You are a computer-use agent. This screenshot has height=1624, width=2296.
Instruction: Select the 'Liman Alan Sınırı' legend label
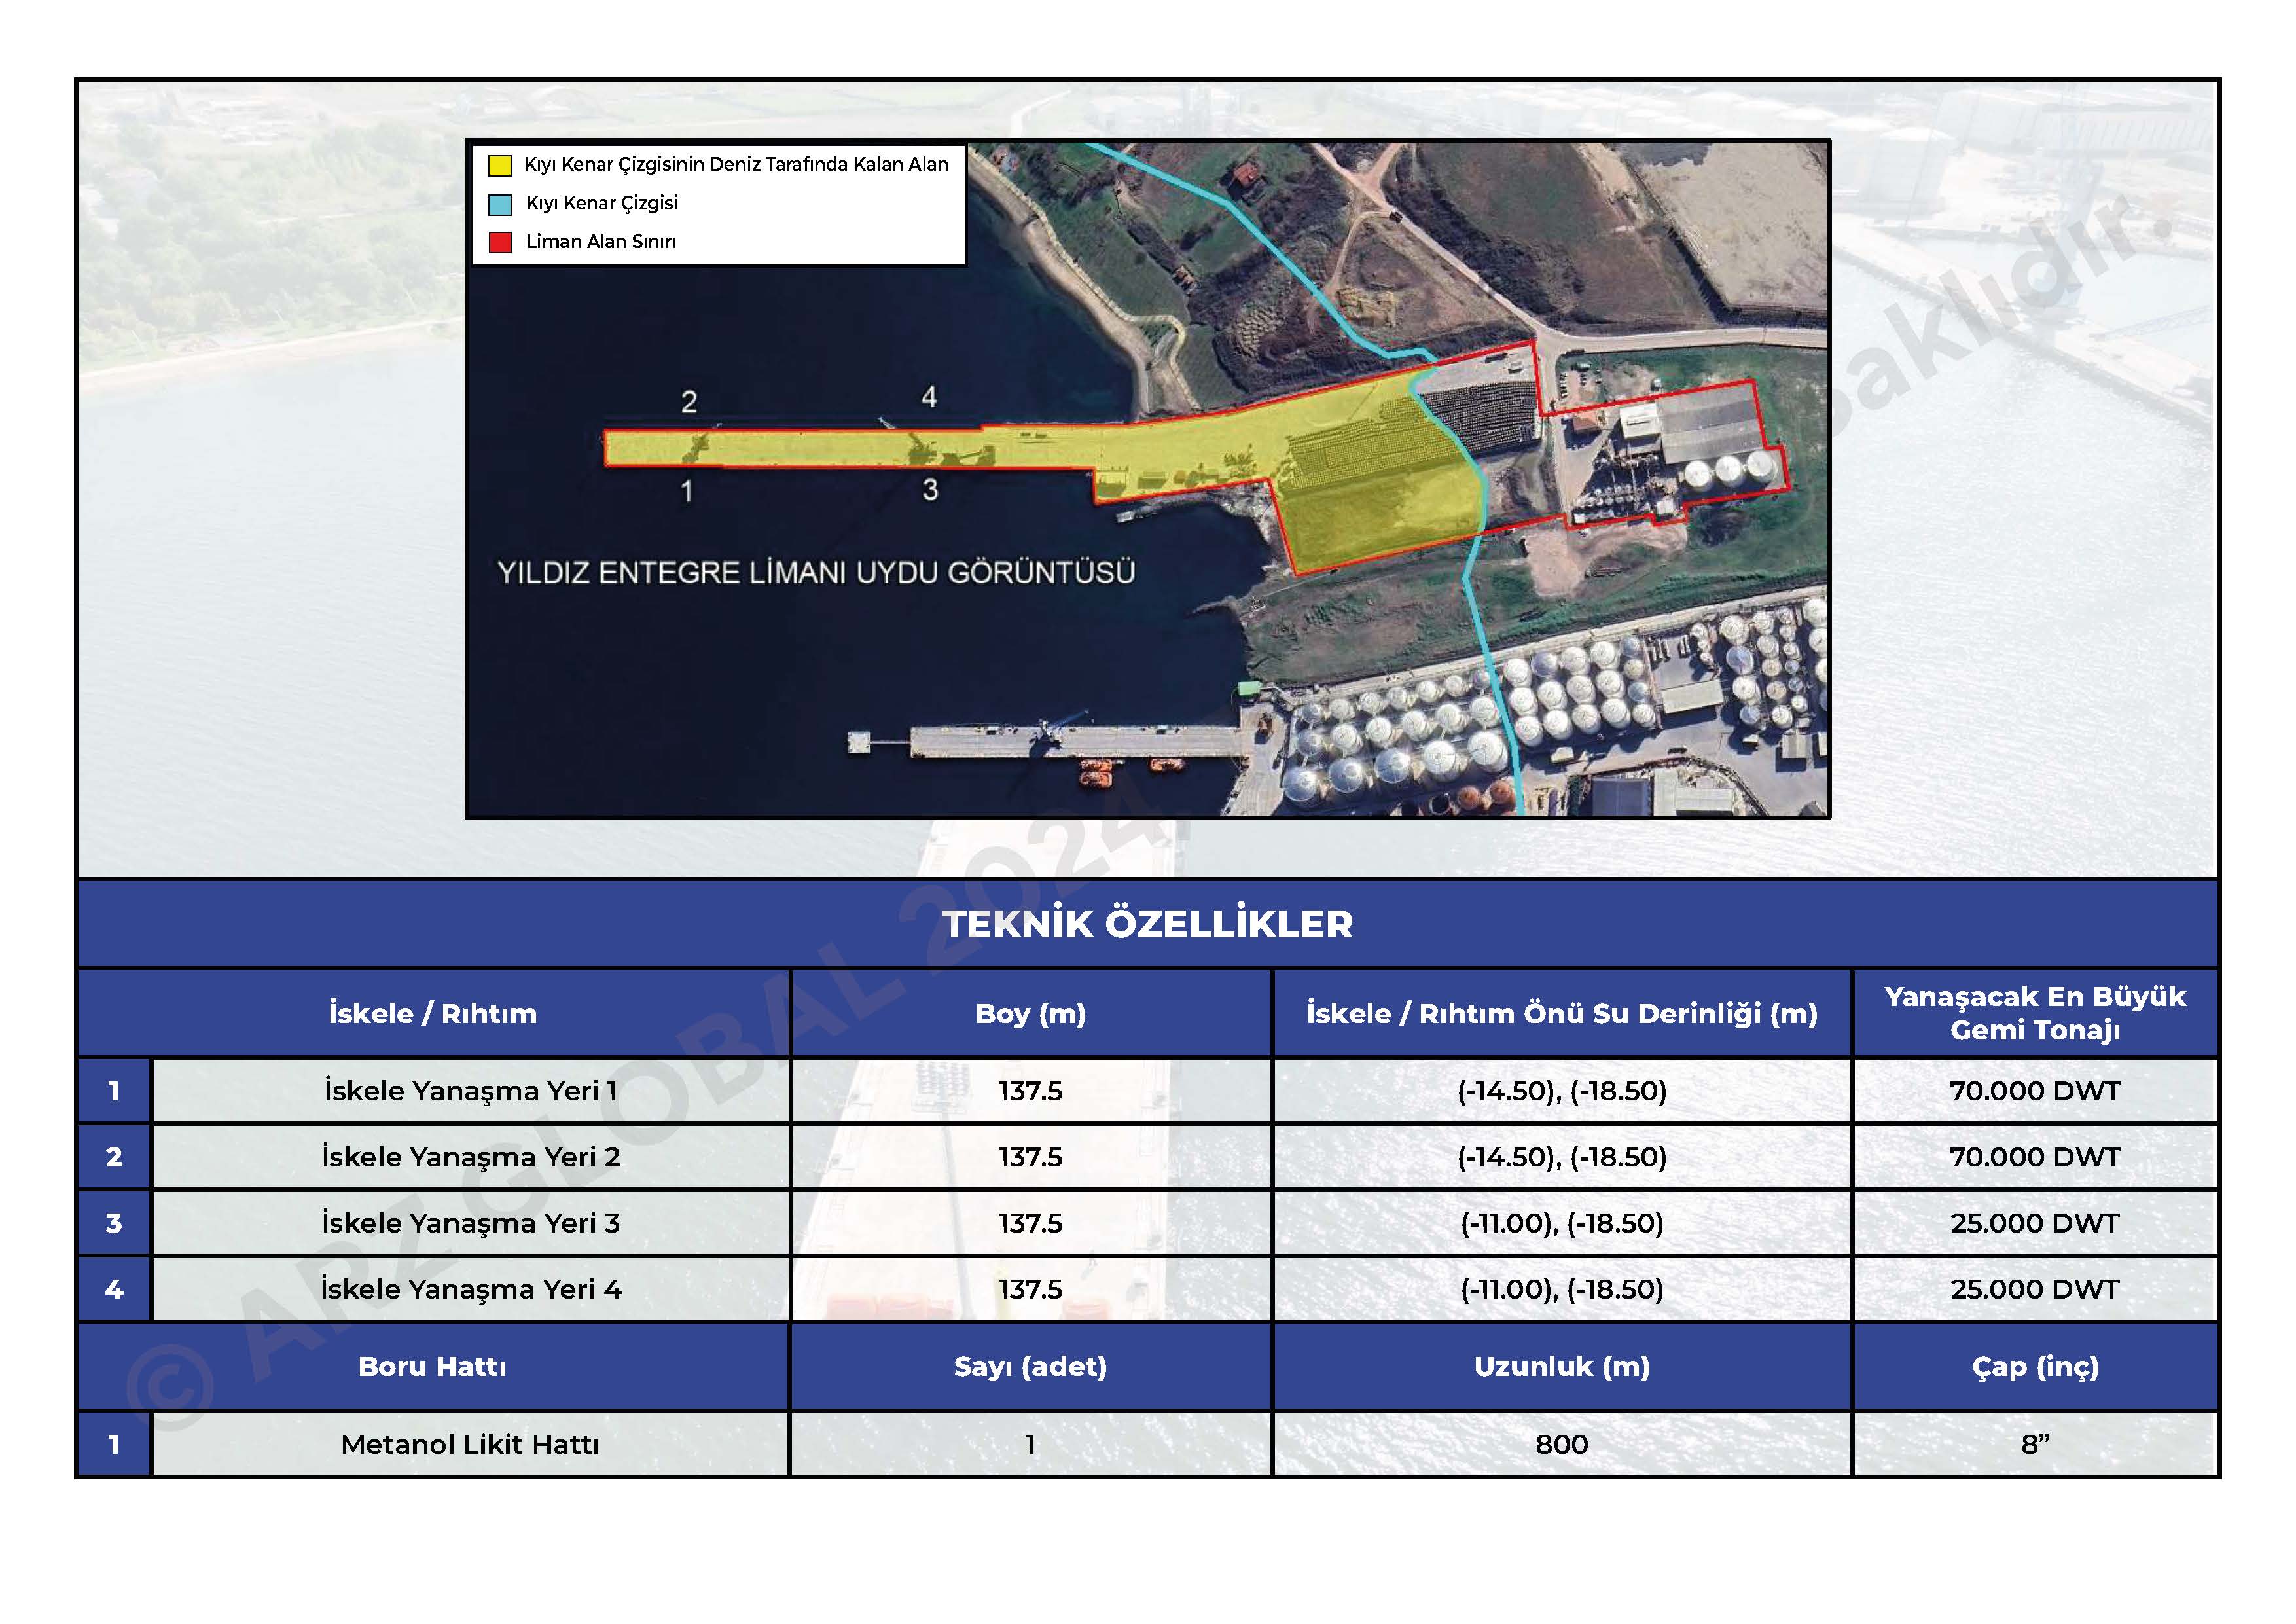600,242
